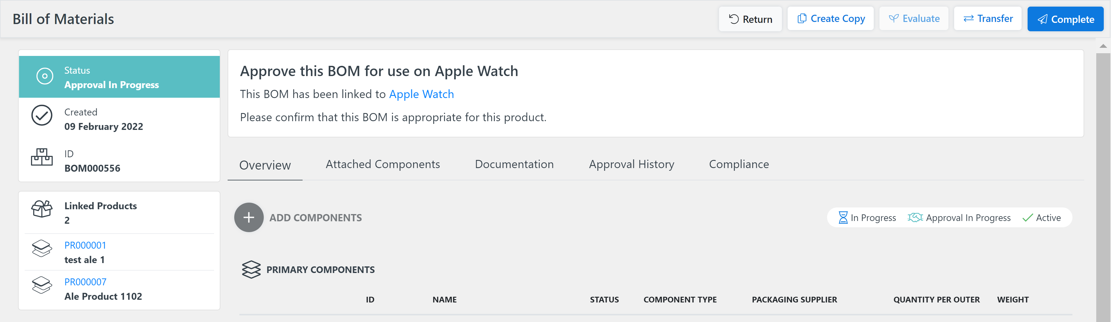
Task: Click the COMPONENT TYPE column header
Action: click(680, 300)
